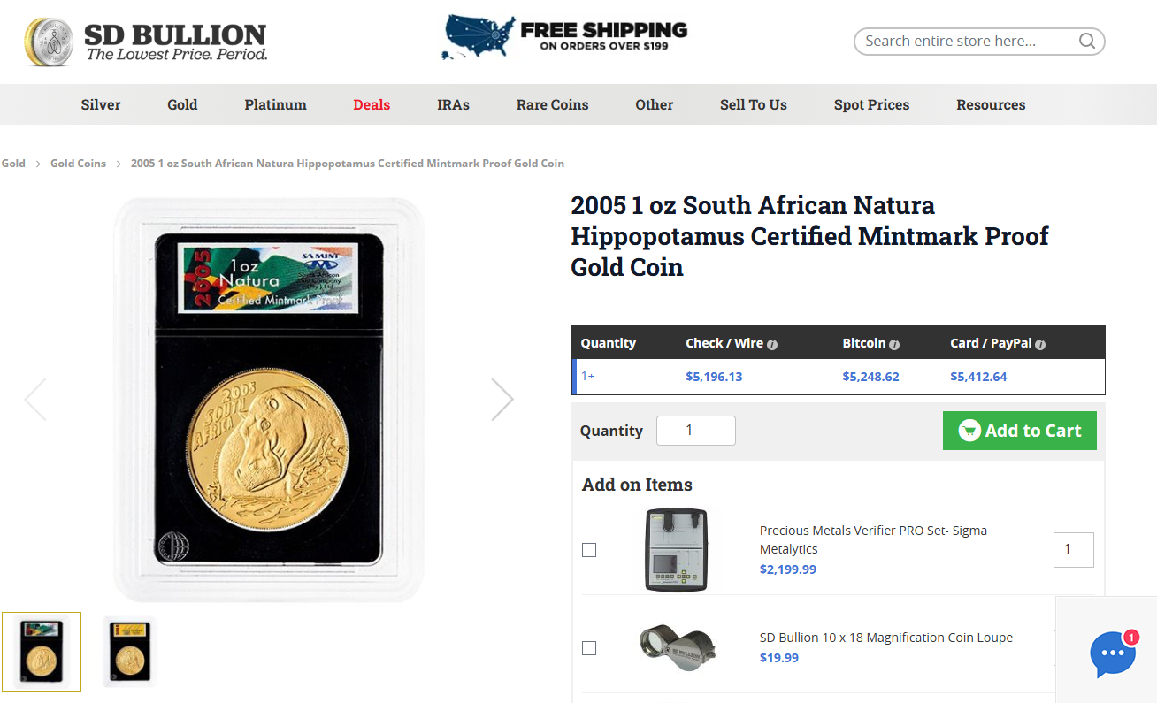The image size is (1157, 703).
Task: Click the main Quantity input field
Action: pyautogui.click(x=695, y=431)
